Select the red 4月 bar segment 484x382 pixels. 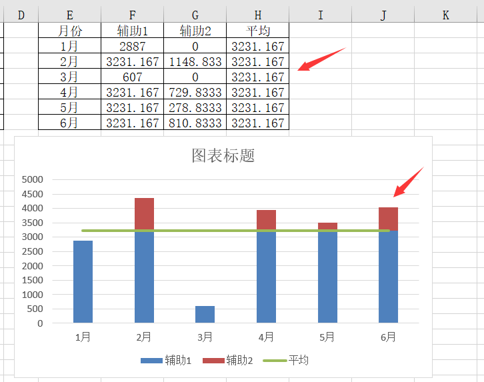pos(266,220)
